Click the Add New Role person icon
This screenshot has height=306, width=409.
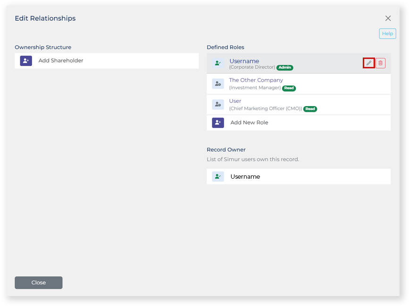pyautogui.click(x=218, y=123)
